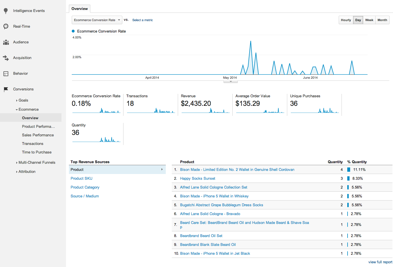
Task: Open the Ecommerce Conversion Rate metric dropdown
Action: point(97,20)
